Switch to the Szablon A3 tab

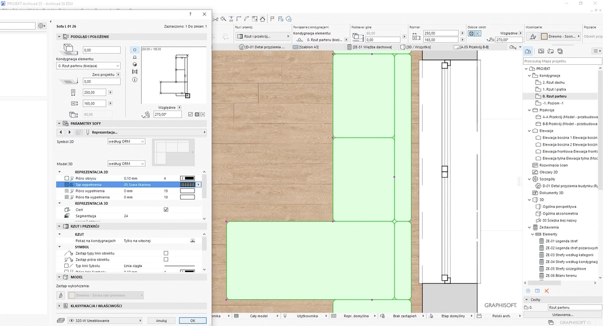306,47
